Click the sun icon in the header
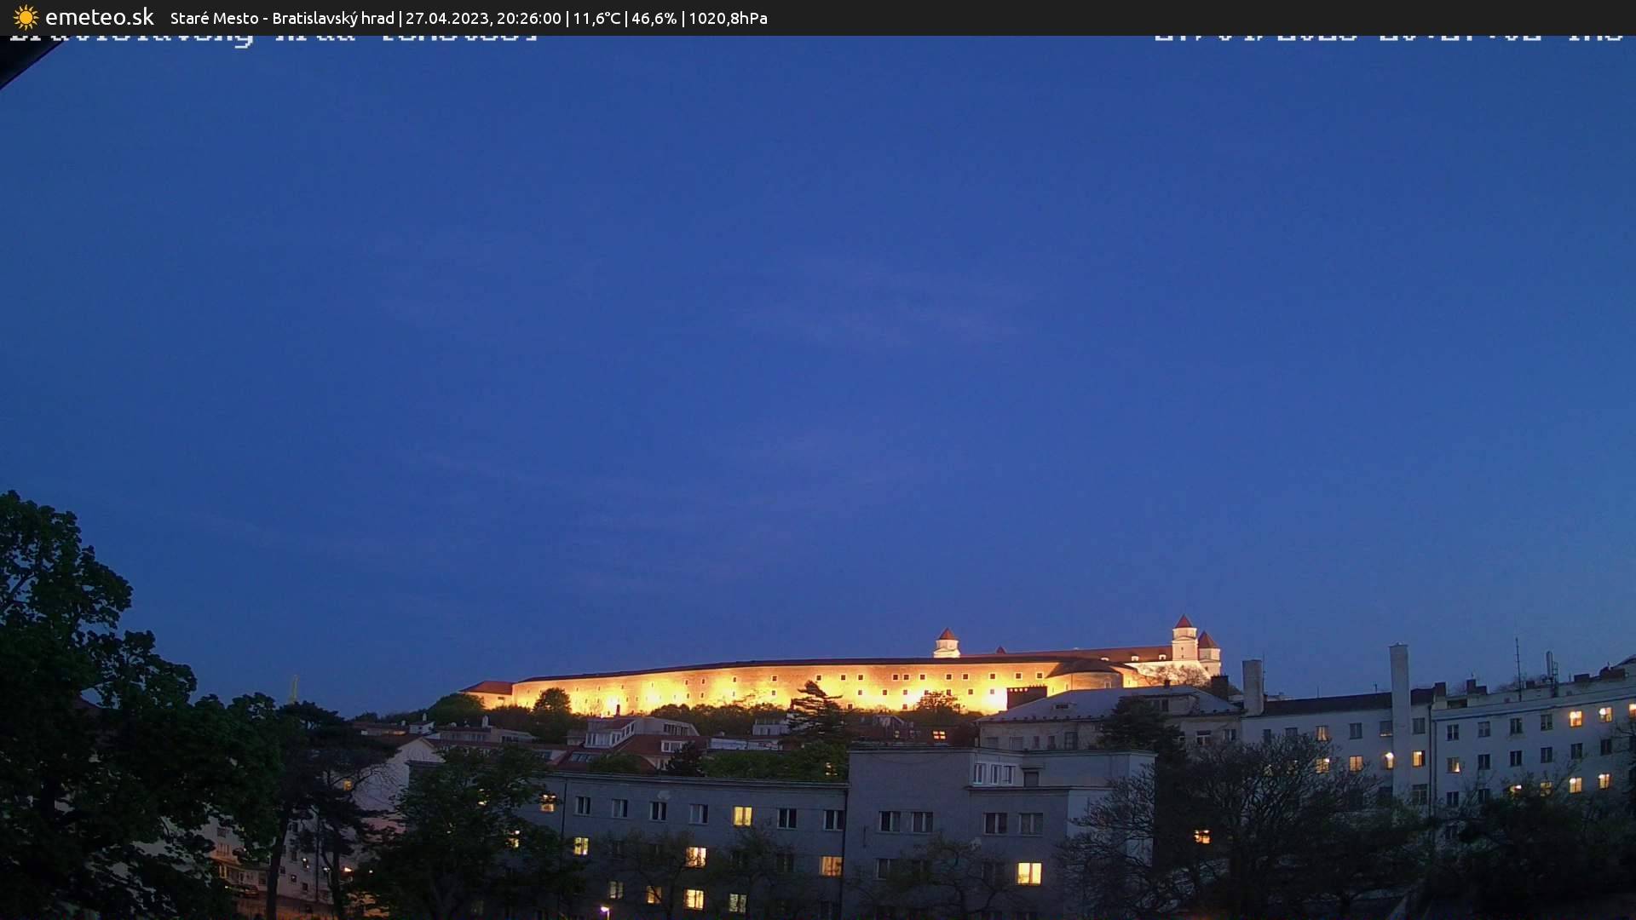The image size is (1636, 920). pos(24,17)
